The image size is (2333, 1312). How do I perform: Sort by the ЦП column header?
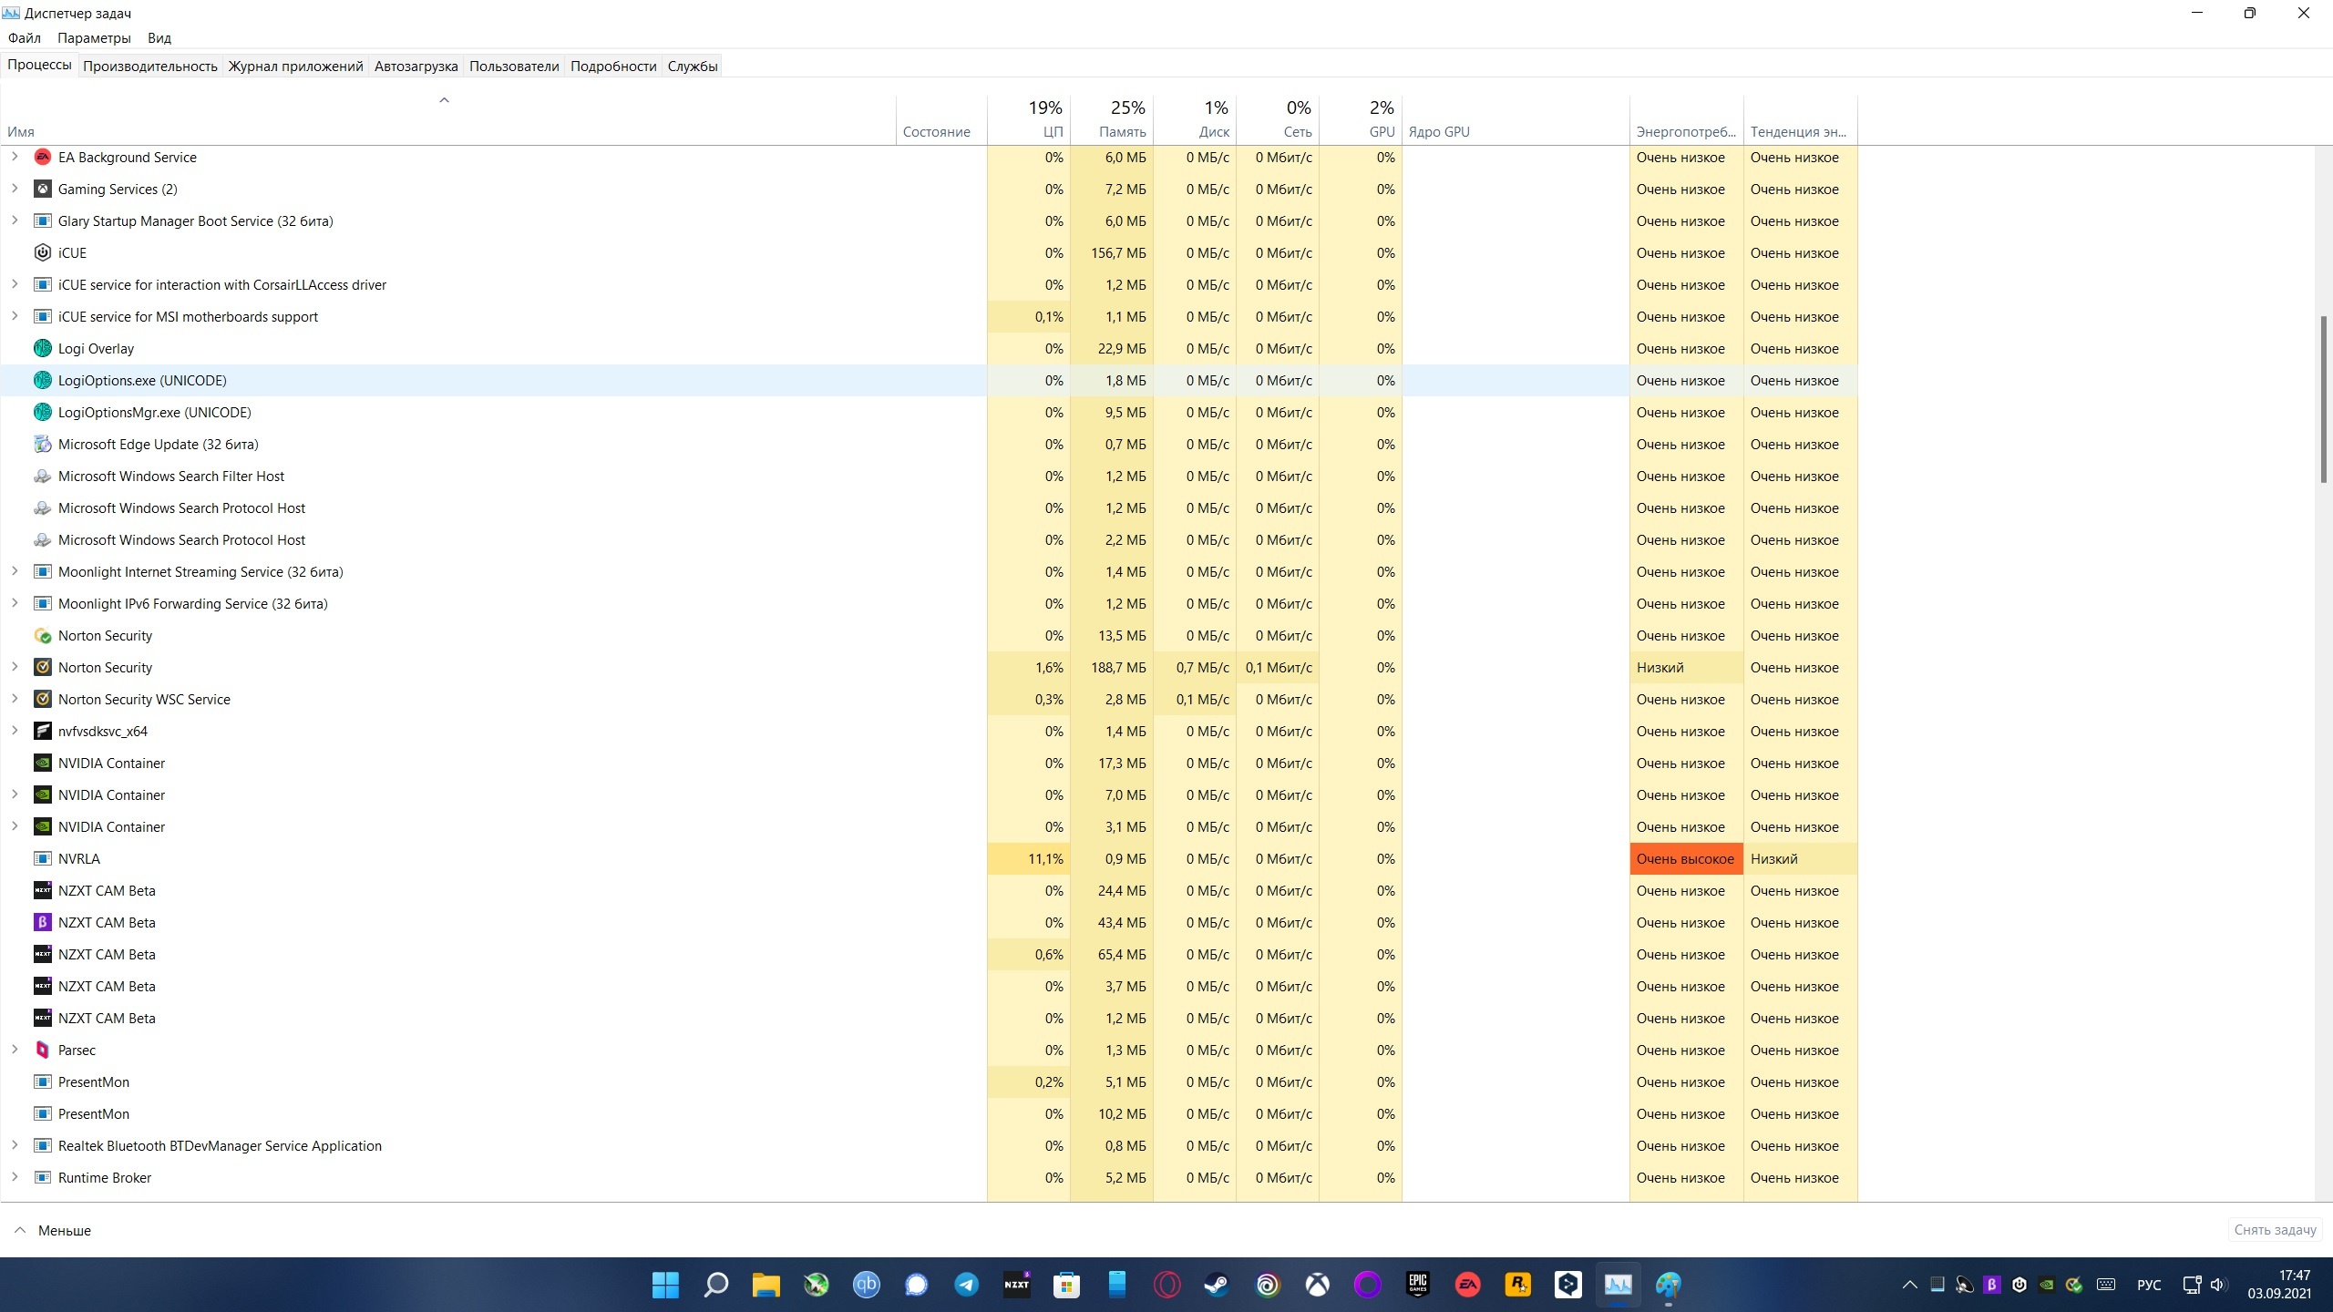coord(1028,119)
